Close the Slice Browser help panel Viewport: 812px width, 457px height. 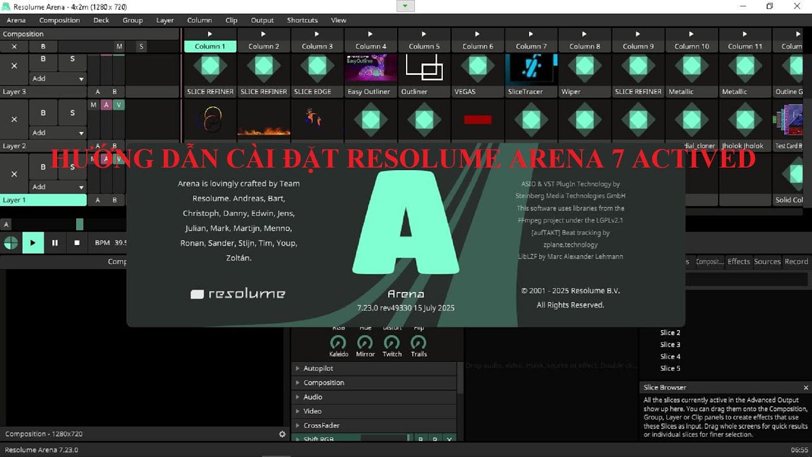[806, 387]
